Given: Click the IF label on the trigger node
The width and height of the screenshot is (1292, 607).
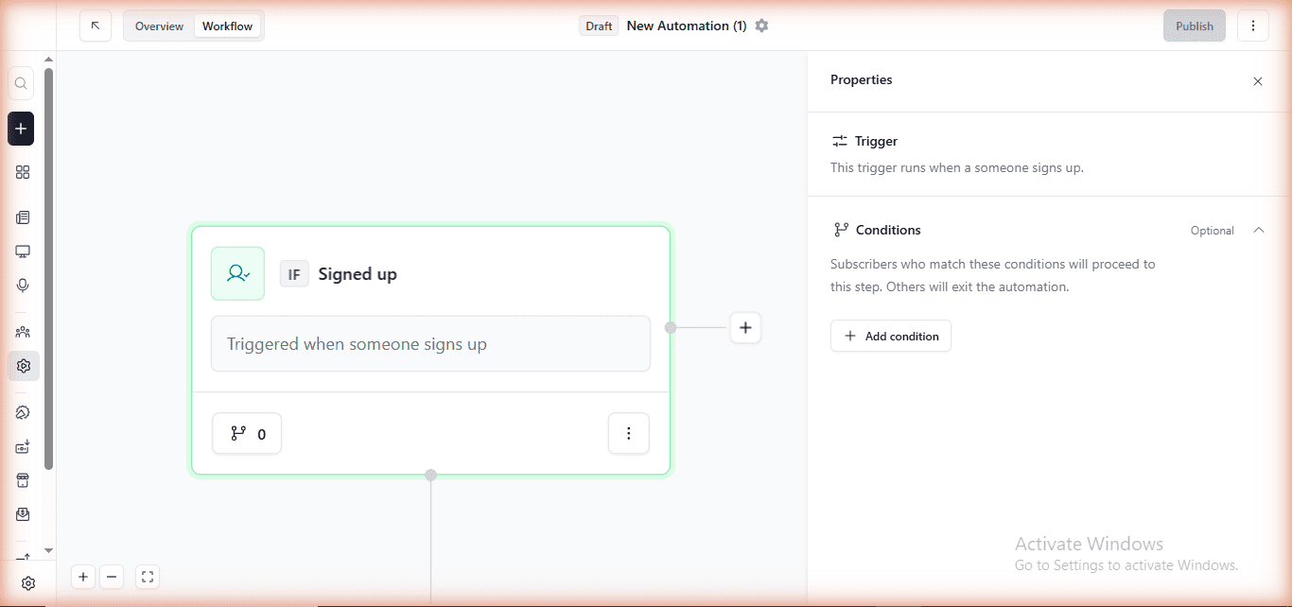Looking at the screenshot, I should pos(294,274).
